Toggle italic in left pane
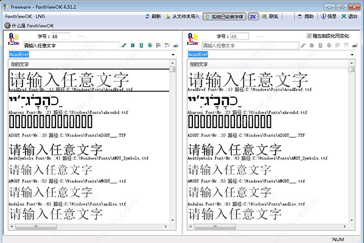 pos(124,46)
